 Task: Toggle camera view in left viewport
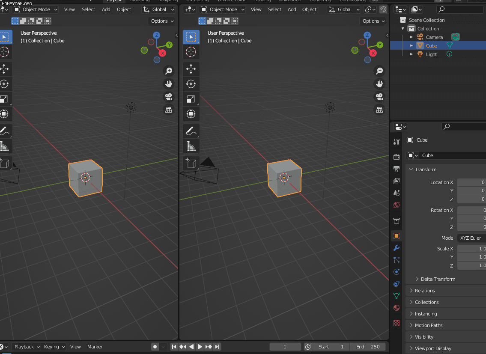coord(169,97)
